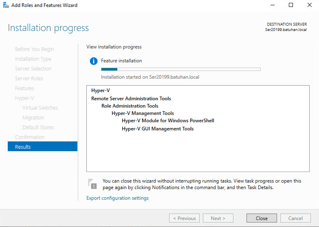
Task: Select Hyper-V GUI Management Tools in the list
Action: tap(158, 129)
